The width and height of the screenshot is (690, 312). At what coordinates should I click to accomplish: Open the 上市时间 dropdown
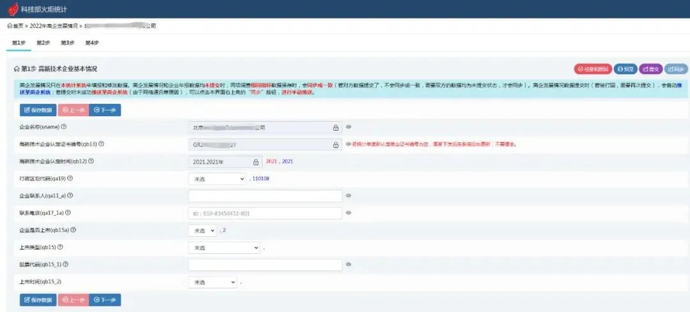(213, 282)
